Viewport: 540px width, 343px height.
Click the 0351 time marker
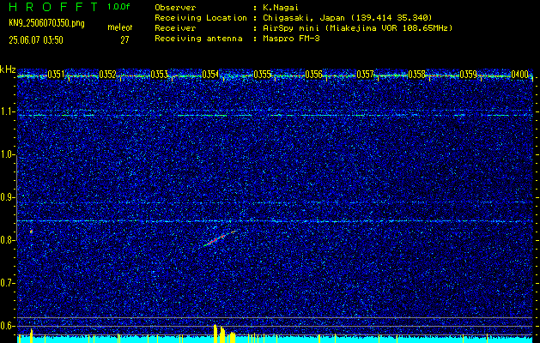coord(56,75)
